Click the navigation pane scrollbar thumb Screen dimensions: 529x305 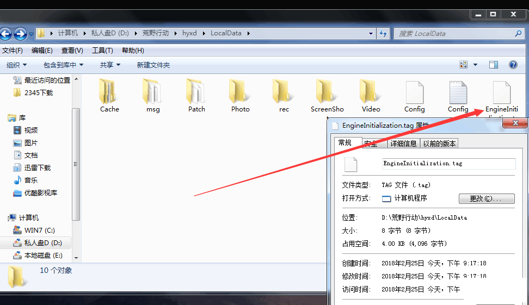pos(76,164)
